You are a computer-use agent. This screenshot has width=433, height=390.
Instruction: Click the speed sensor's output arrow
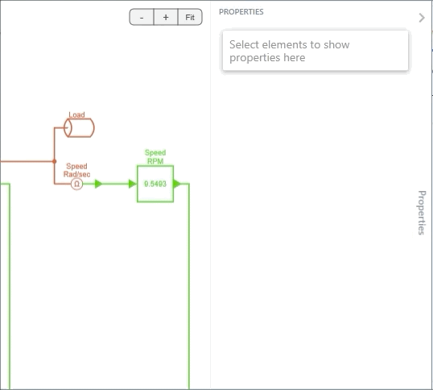click(98, 184)
